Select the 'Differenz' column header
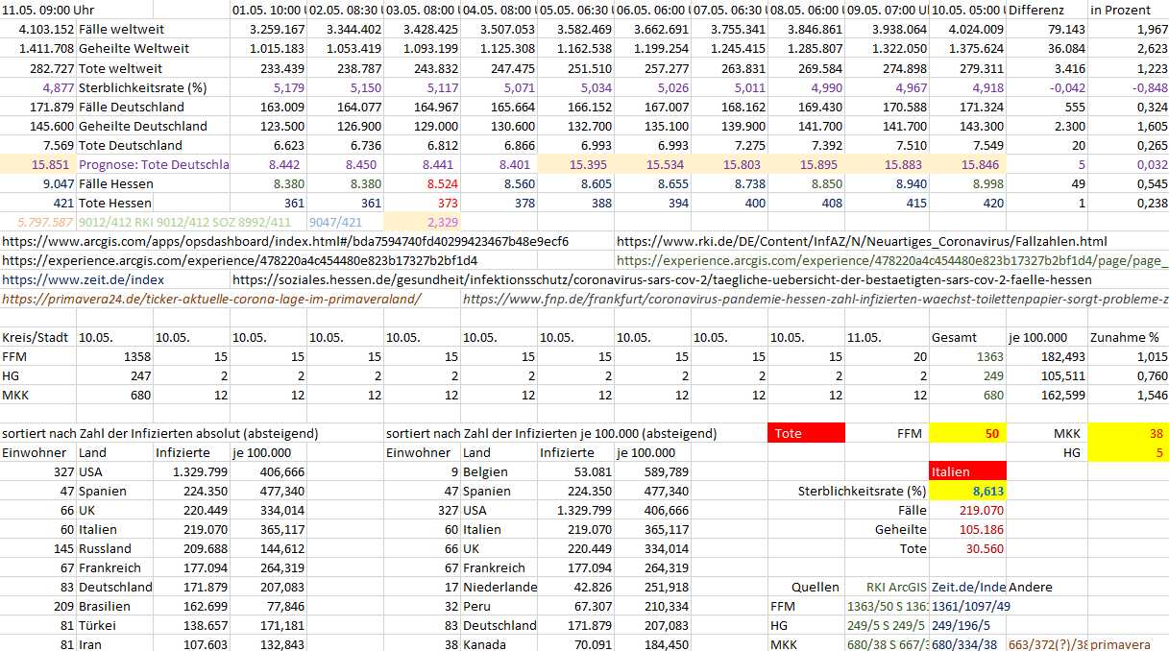1169x651 pixels. [1035, 11]
